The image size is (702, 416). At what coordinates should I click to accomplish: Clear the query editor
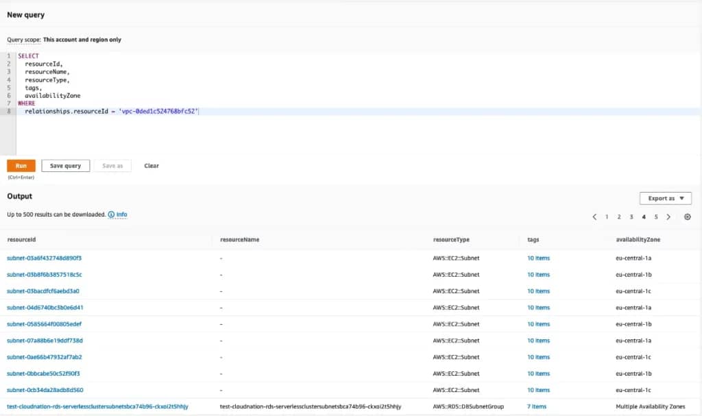coord(152,166)
